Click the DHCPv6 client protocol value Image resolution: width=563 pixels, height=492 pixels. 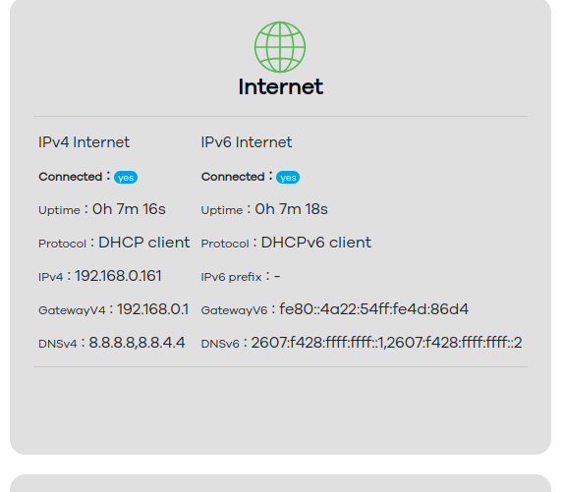(x=316, y=243)
